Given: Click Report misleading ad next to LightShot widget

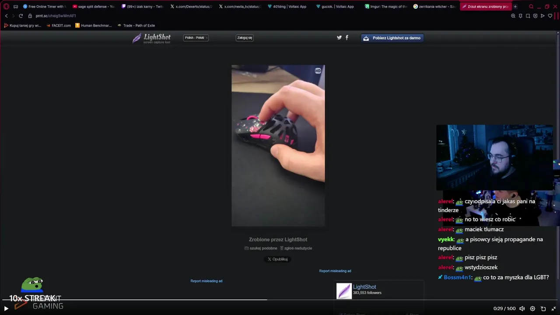Looking at the screenshot, I should [x=335, y=271].
